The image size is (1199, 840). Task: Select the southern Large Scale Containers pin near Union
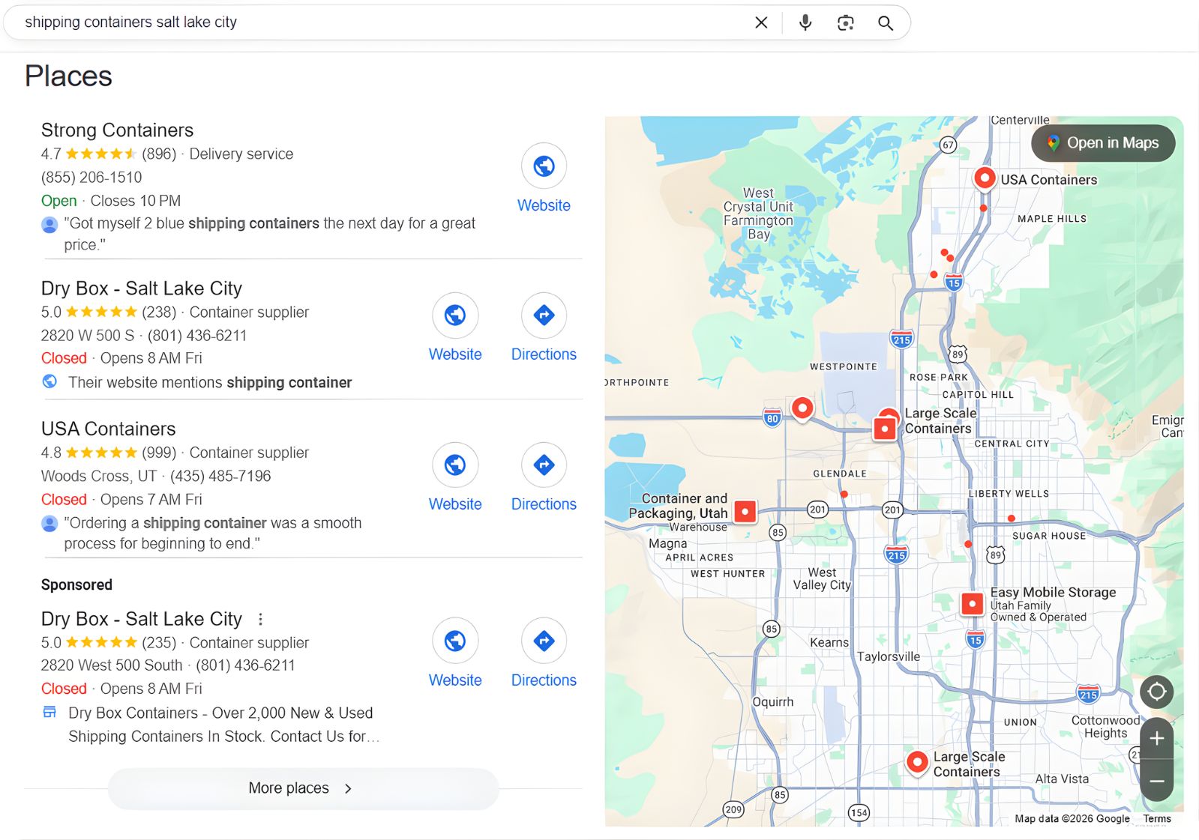coord(917,763)
